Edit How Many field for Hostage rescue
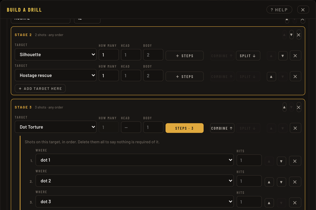This screenshot has width=316, height=210. coord(108,76)
